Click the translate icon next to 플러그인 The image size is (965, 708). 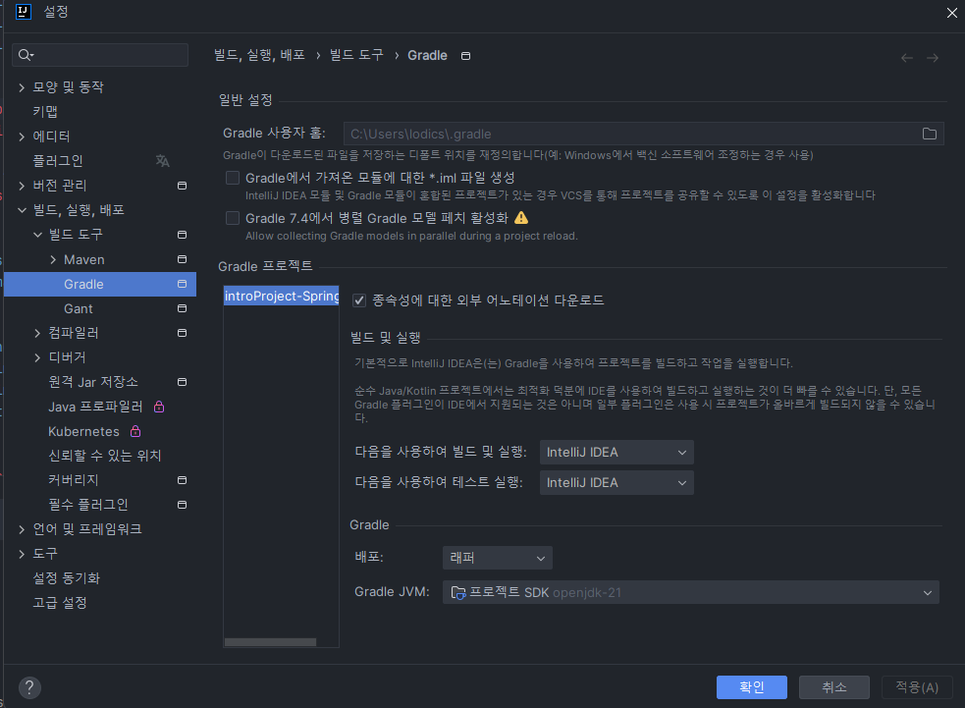pos(163,161)
